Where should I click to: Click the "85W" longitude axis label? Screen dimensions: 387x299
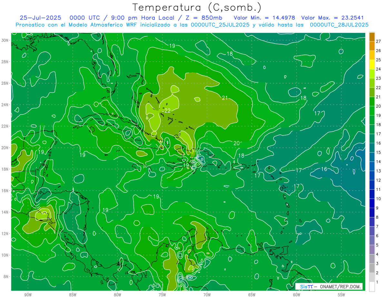click(x=73, y=295)
